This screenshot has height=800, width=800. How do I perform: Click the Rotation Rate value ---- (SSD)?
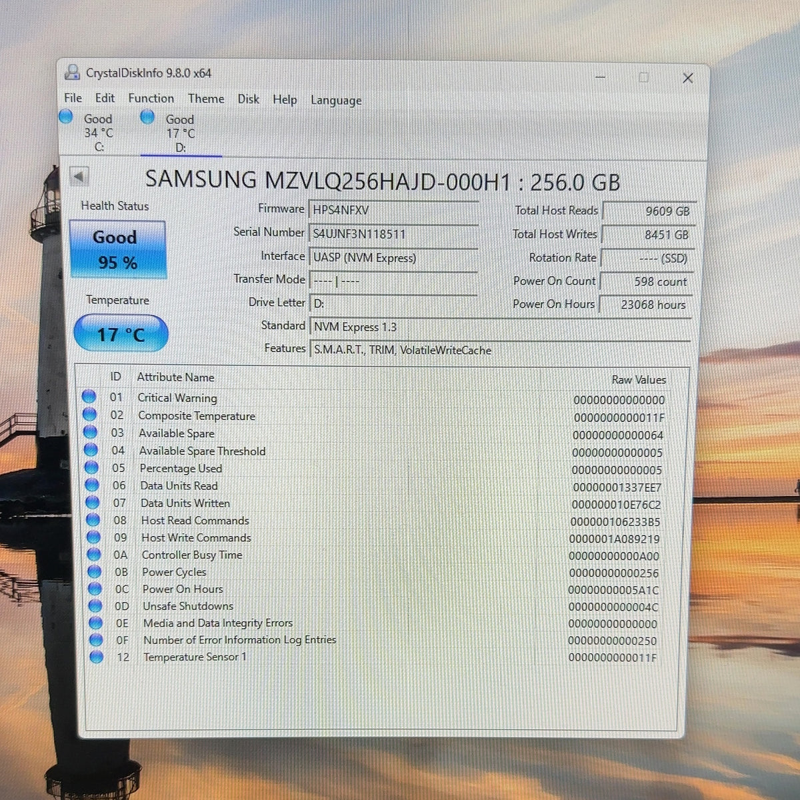click(647, 258)
